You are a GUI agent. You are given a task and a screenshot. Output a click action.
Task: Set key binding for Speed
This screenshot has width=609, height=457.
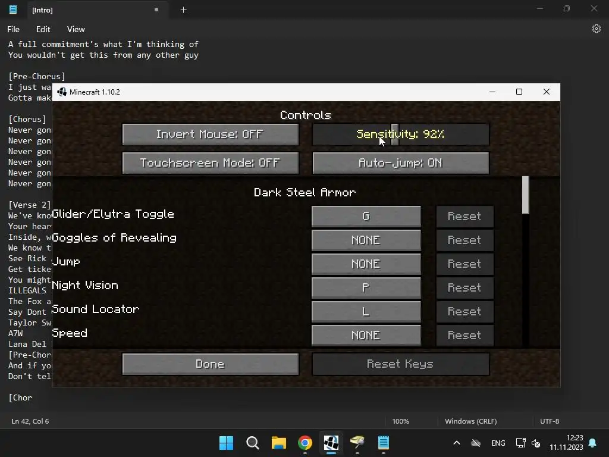[x=366, y=335]
